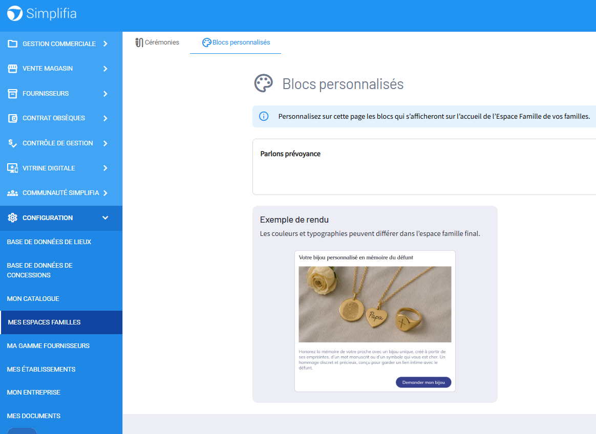
Task: Go to Mes Établissements page
Action: point(41,369)
